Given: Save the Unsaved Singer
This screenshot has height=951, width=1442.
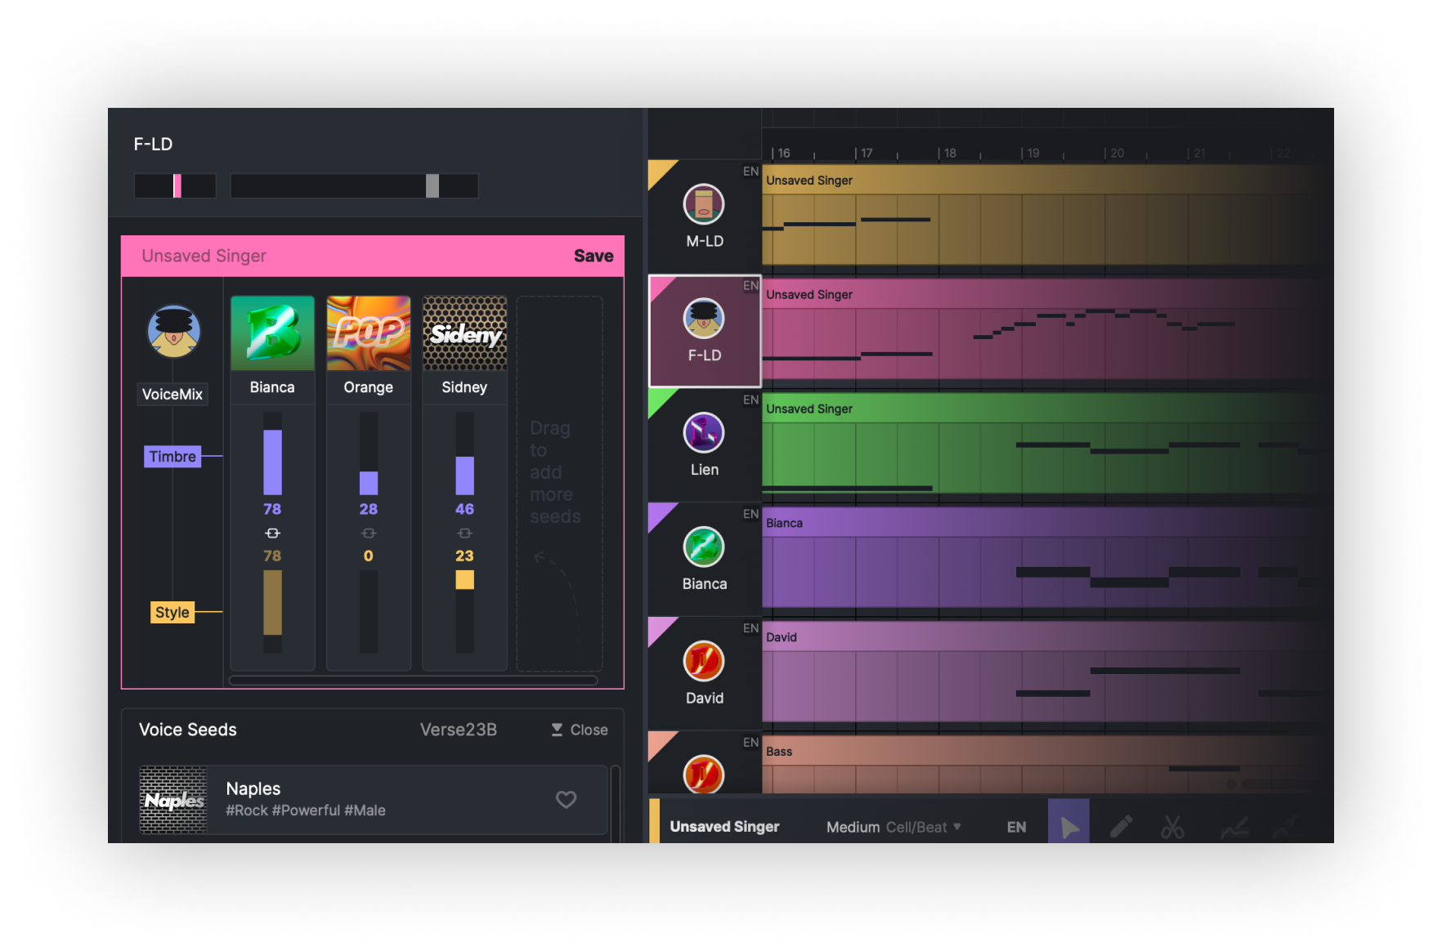Looking at the screenshot, I should (x=593, y=256).
